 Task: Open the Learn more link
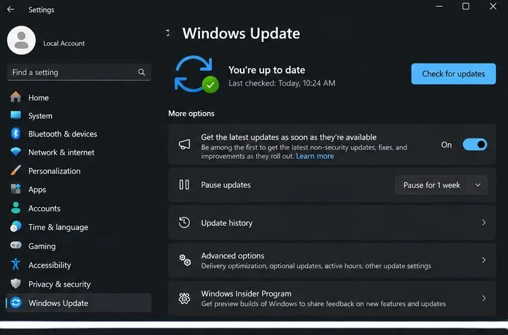click(315, 156)
